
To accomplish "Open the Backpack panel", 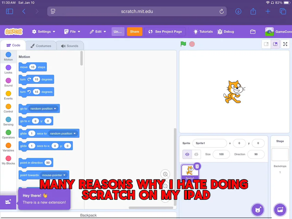I will (88, 215).
